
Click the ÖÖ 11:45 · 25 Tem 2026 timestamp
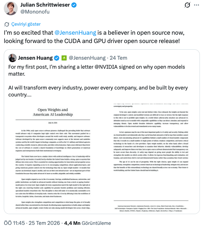pyautogui.click(x=32, y=223)
